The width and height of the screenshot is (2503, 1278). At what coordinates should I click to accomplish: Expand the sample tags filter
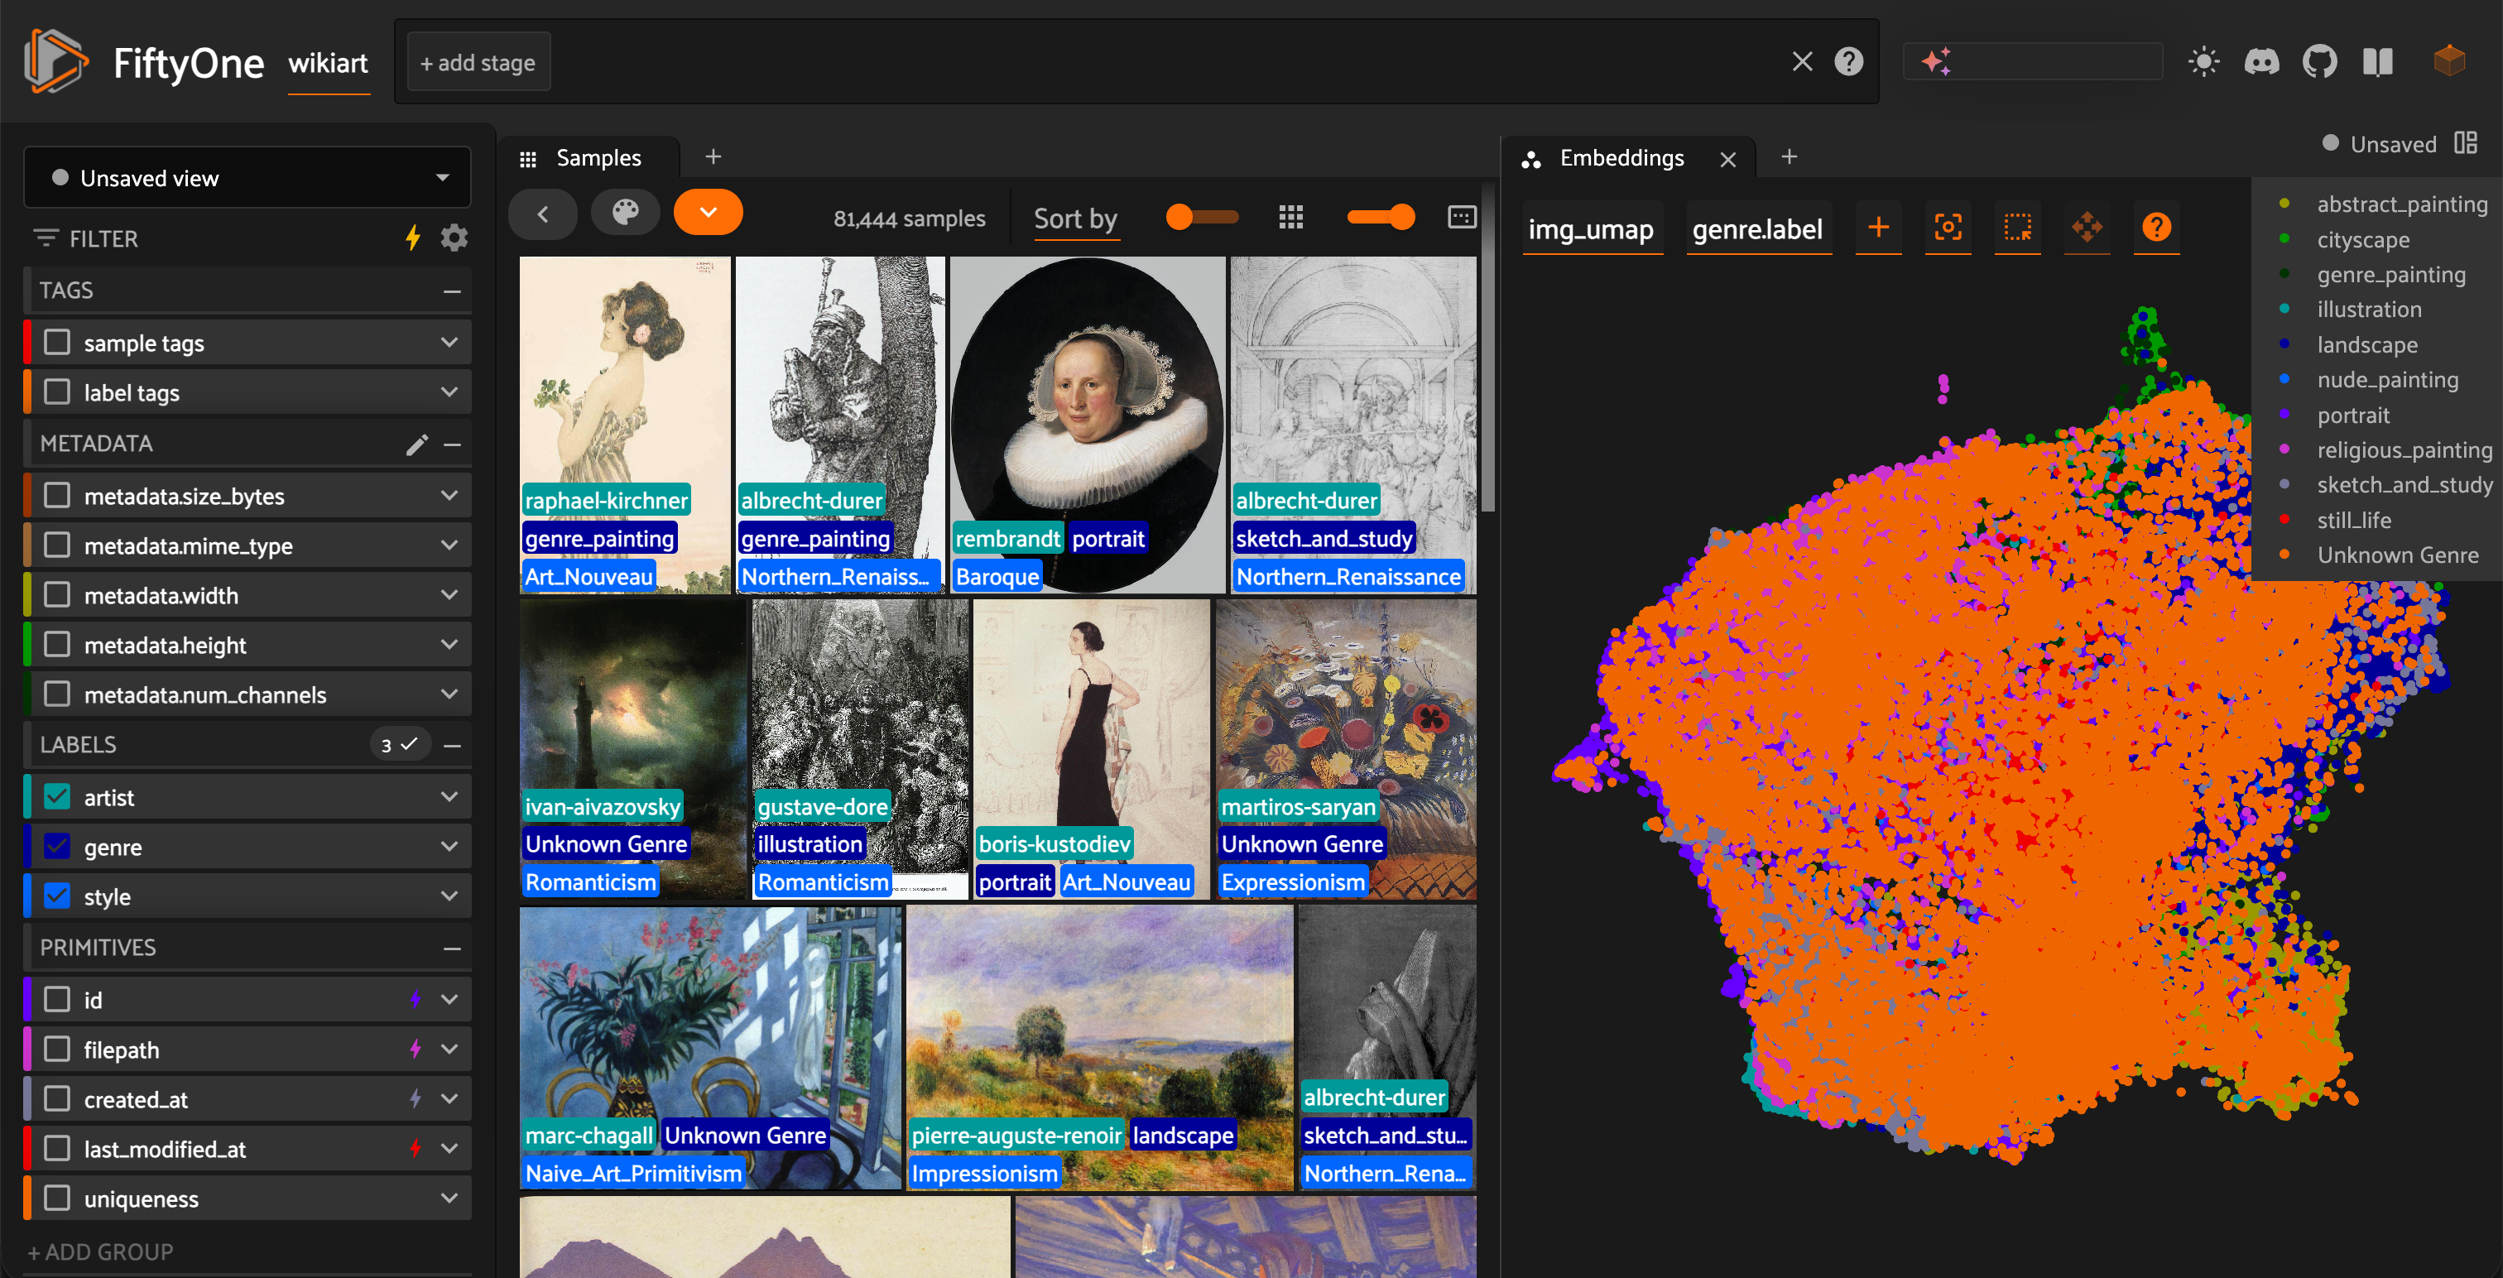pyautogui.click(x=449, y=342)
